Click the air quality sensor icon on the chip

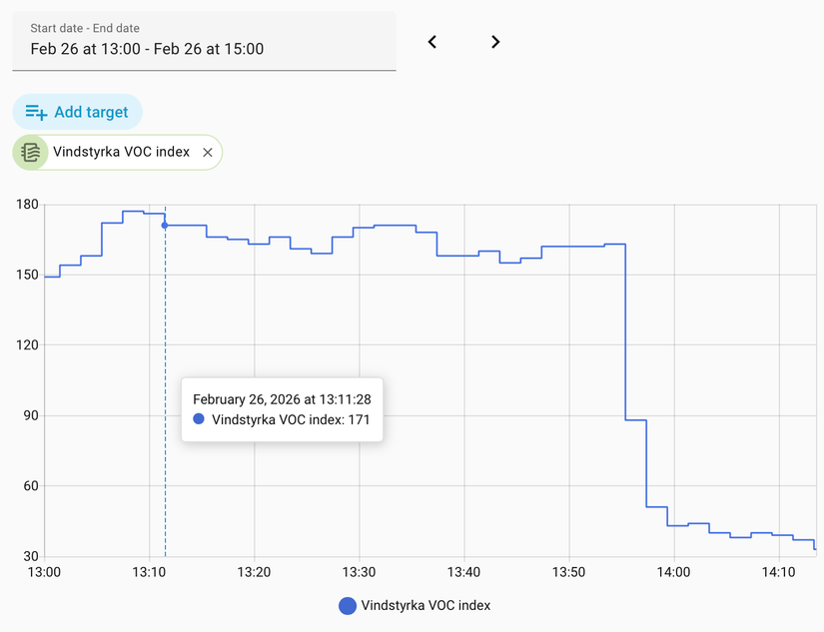pos(29,152)
